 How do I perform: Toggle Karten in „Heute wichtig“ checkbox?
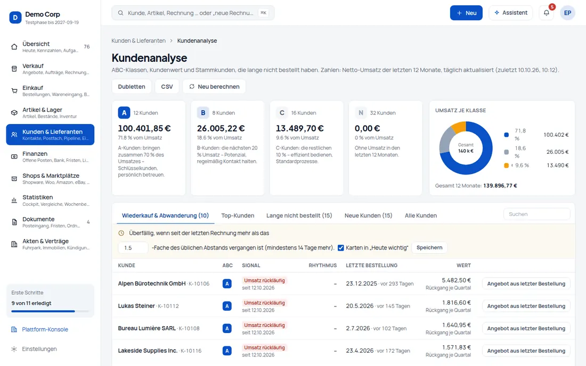tap(340, 248)
